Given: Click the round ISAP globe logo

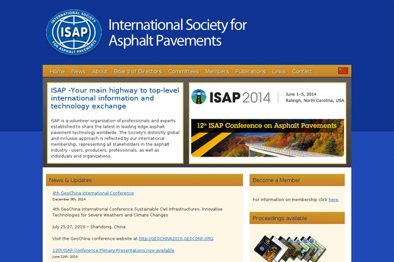Looking at the screenshot, I should pyautogui.click(x=74, y=32).
